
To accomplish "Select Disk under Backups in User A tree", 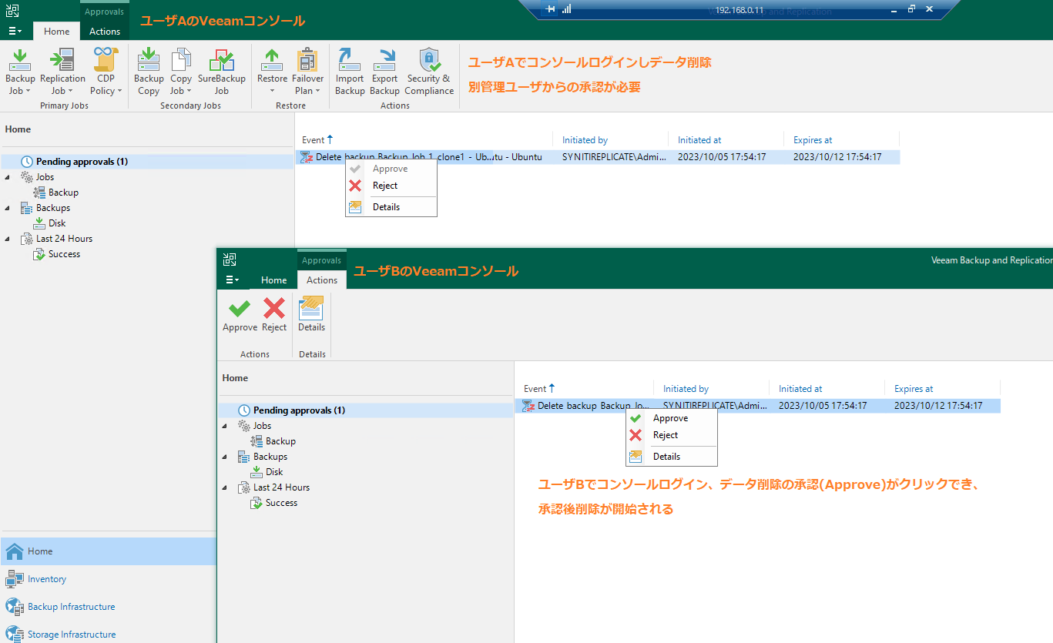I will [57, 223].
